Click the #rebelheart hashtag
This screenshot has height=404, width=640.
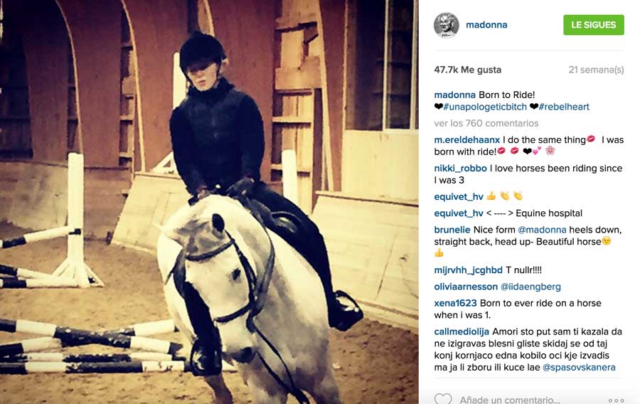(x=564, y=107)
